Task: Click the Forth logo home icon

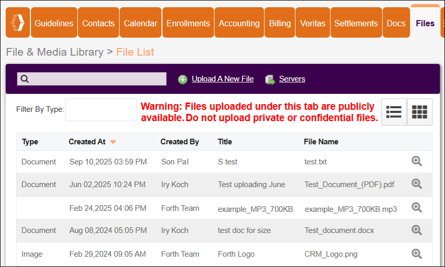Action: [18, 22]
